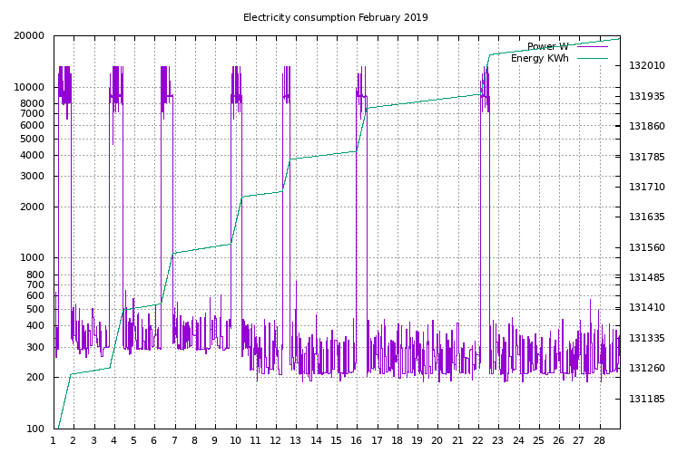697x453 pixels.
Task: Click day 14 on the horizontal axis
Action: tap(316, 441)
